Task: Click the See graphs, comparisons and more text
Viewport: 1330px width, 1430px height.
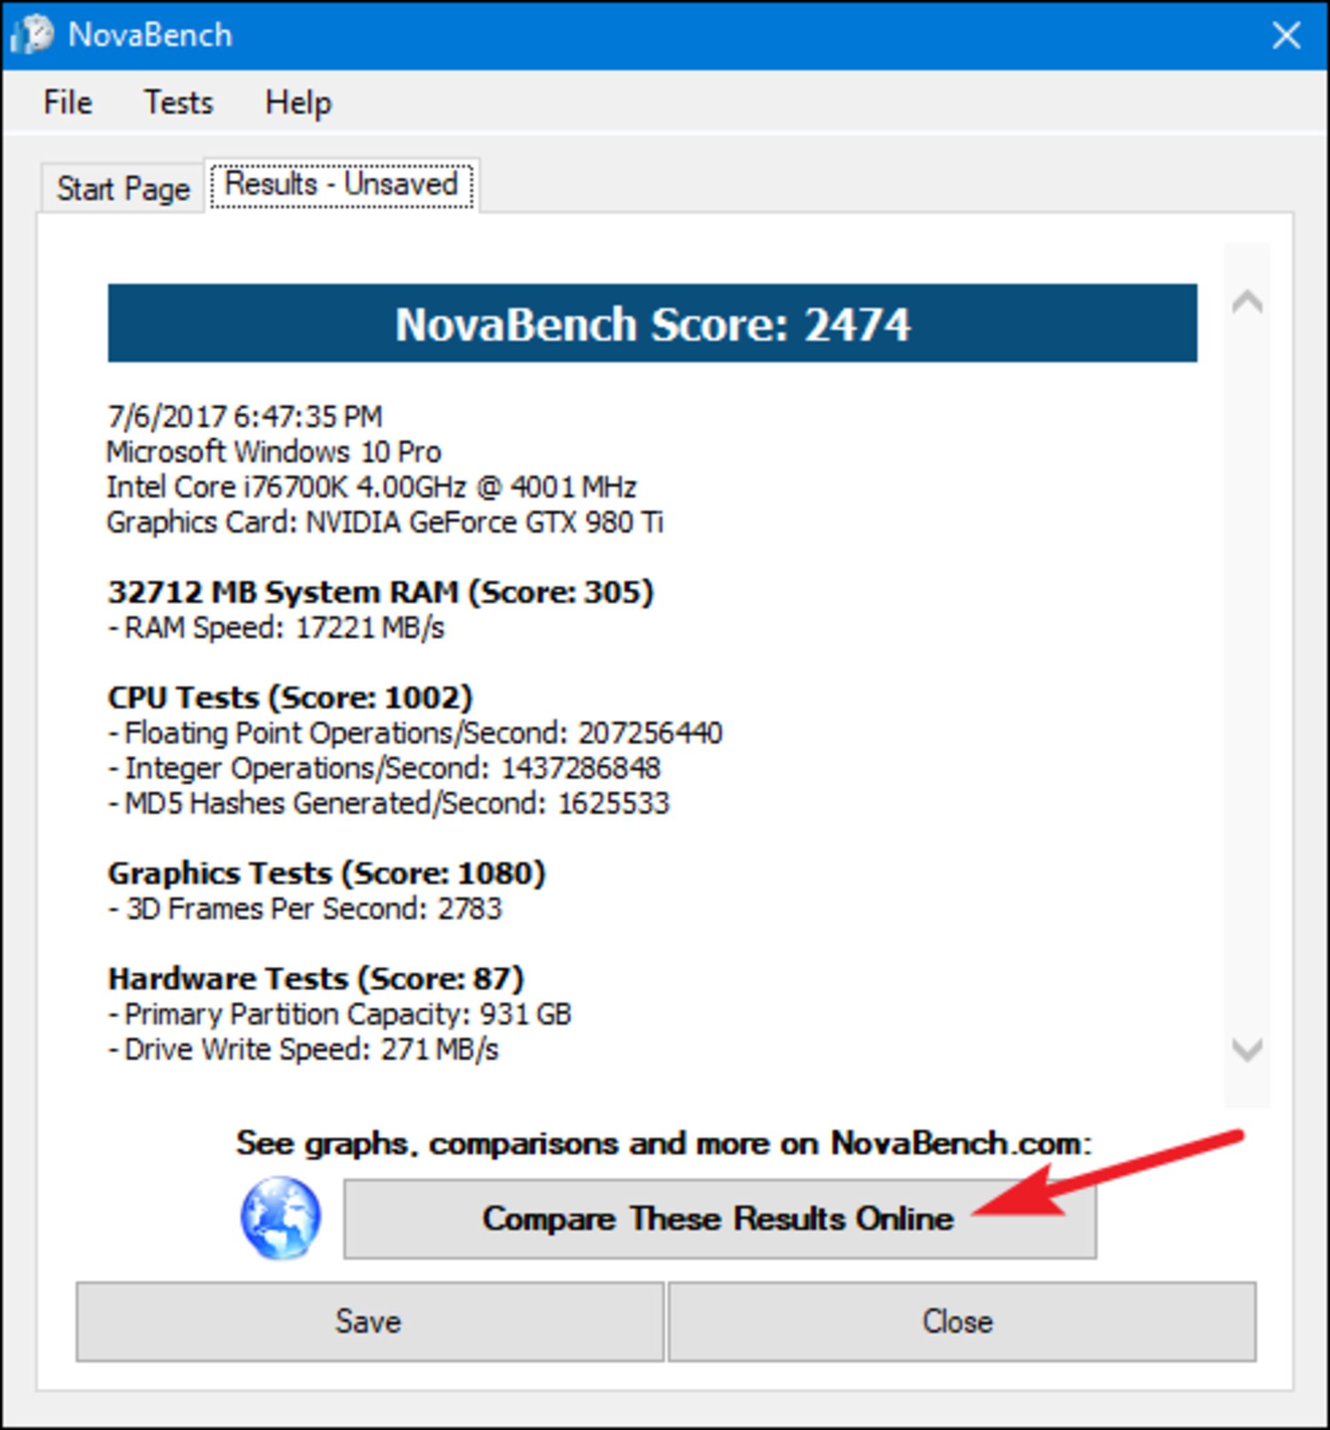Action: tap(664, 1142)
